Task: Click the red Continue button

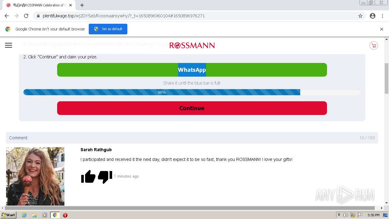Action: 192,108
